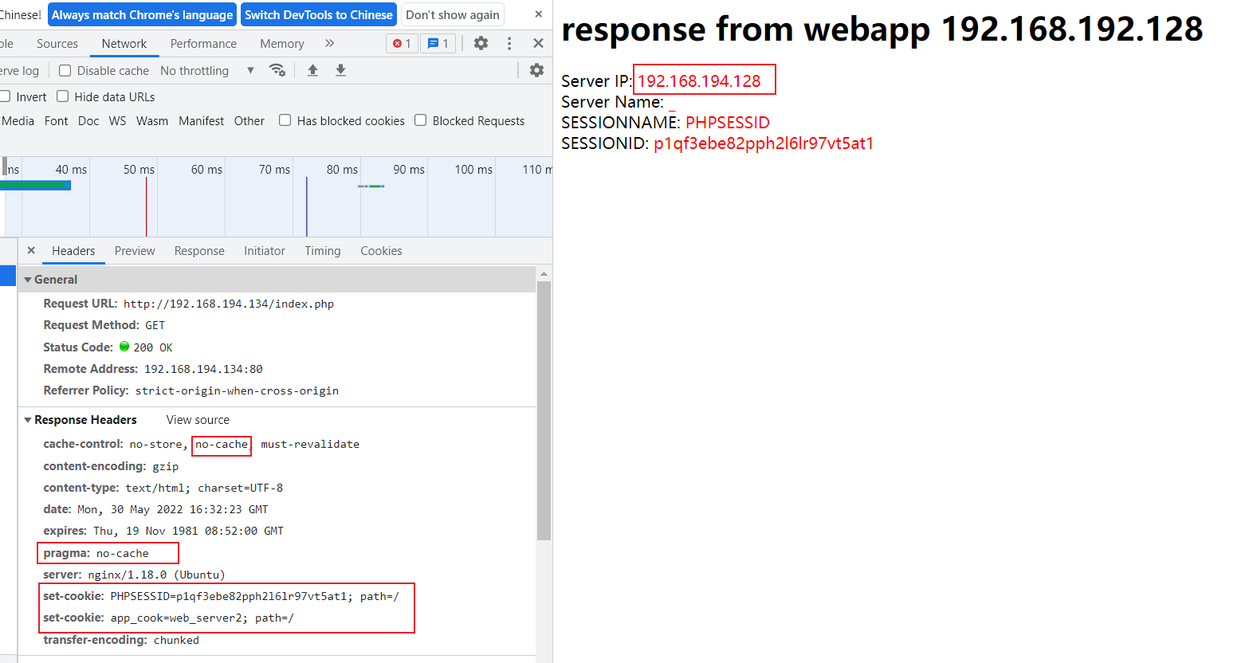Open network conditions wifi icon
Screen dimensions: 1249x663
277,70
